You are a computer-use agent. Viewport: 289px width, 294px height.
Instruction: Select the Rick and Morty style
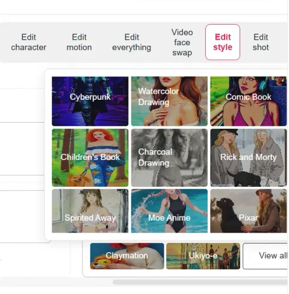click(x=249, y=158)
